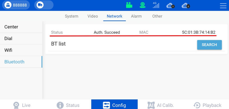Image resolution: width=229 pixels, height=109 pixels.
Task: Click the cloud server 2 icon
Action: tap(185, 6)
